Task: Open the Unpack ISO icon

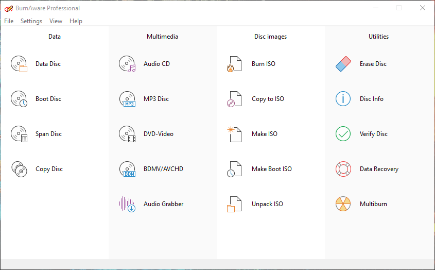Action: point(234,204)
